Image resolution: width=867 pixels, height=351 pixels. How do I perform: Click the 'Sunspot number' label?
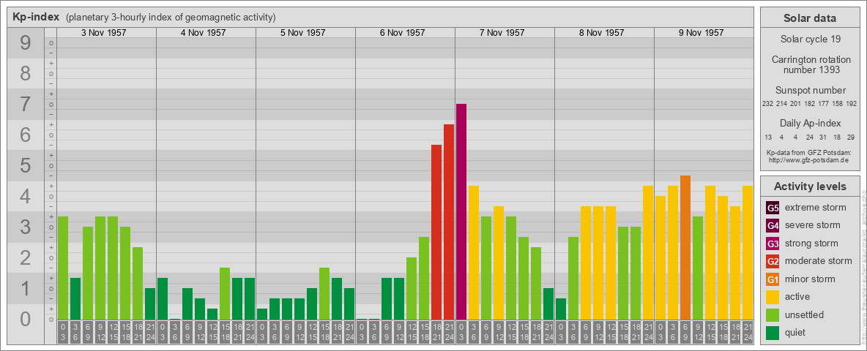(x=809, y=90)
